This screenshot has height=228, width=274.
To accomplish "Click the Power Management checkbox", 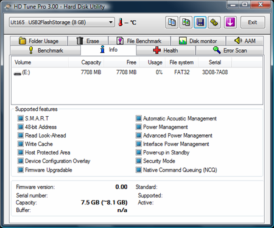I will coord(139,127).
